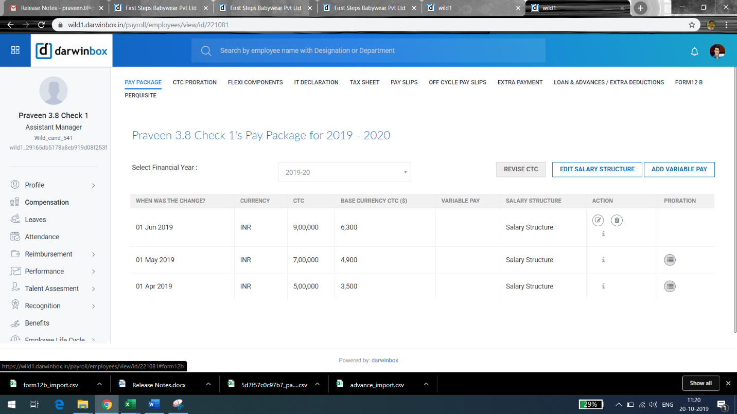Image resolution: width=737 pixels, height=414 pixels.
Task: Expand the Profile sidebar section
Action: [x=94, y=185]
